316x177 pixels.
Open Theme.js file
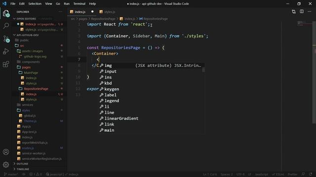[x=30, y=121]
